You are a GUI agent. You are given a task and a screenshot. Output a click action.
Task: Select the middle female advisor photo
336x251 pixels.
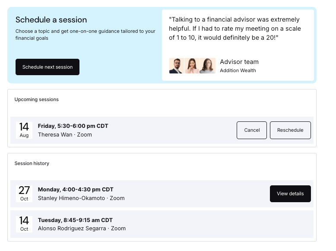coord(192,66)
